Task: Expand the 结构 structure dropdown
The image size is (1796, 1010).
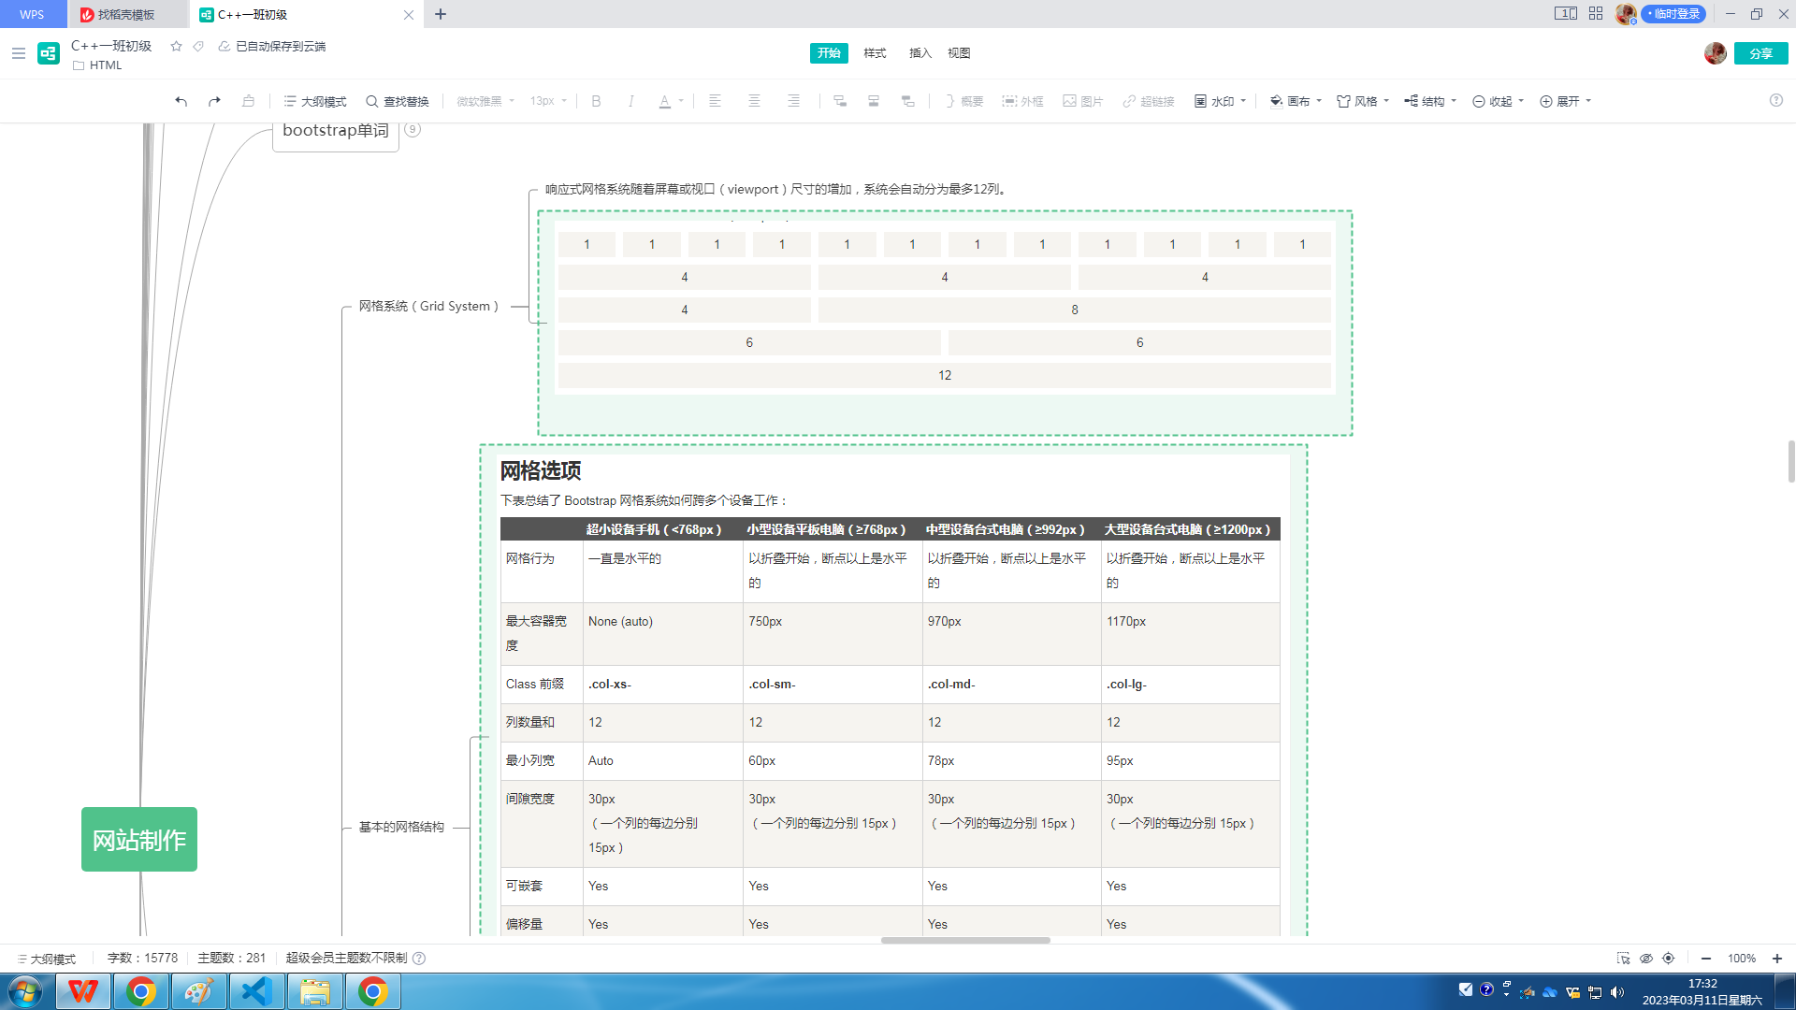Action: coord(1430,101)
